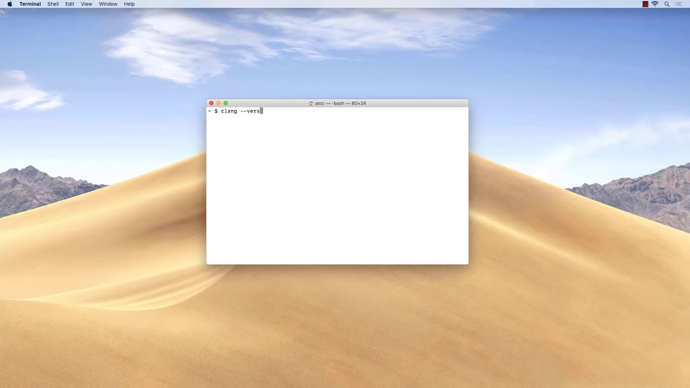The width and height of the screenshot is (690, 388).
Task: Open the Wi-Fi status menu
Action: tap(655, 4)
